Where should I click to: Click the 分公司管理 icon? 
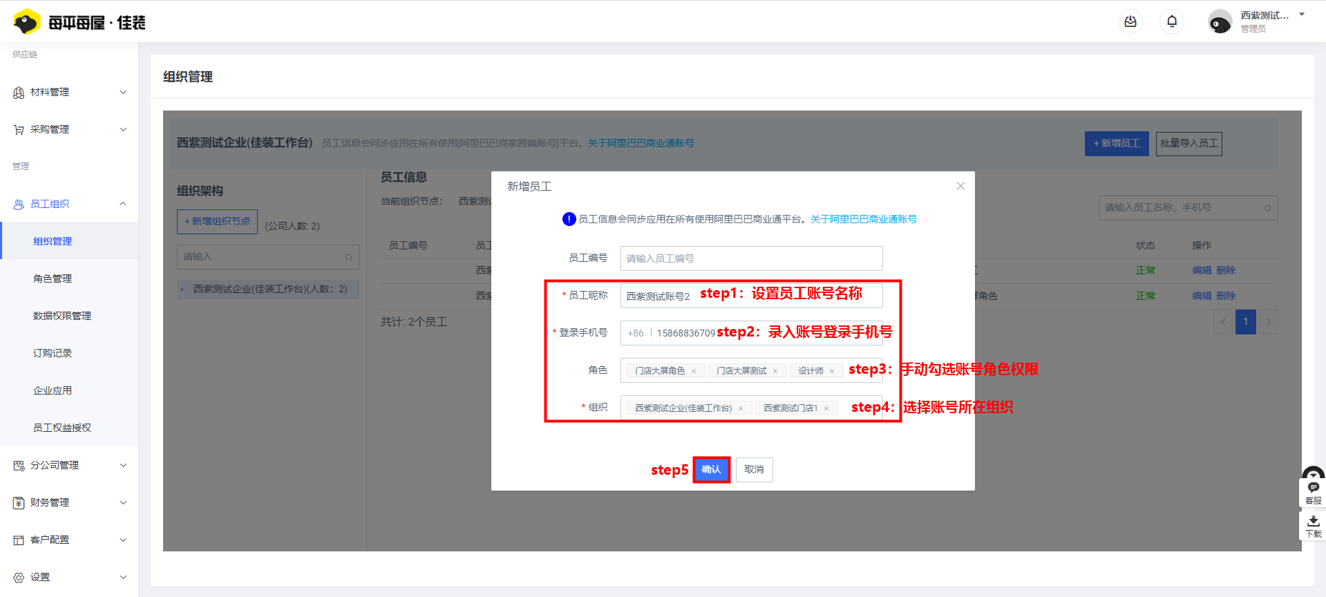(x=19, y=466)
